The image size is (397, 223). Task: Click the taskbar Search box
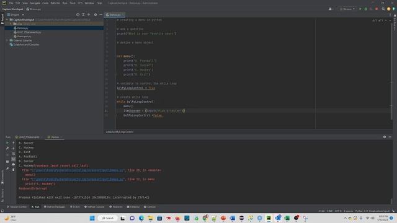coord(107,218)
